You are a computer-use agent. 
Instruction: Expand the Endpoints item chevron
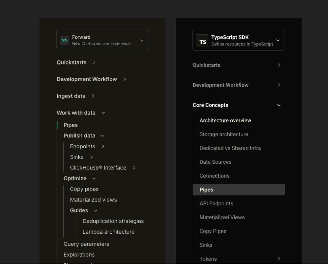pyautogui.click(x=103, y=146)
